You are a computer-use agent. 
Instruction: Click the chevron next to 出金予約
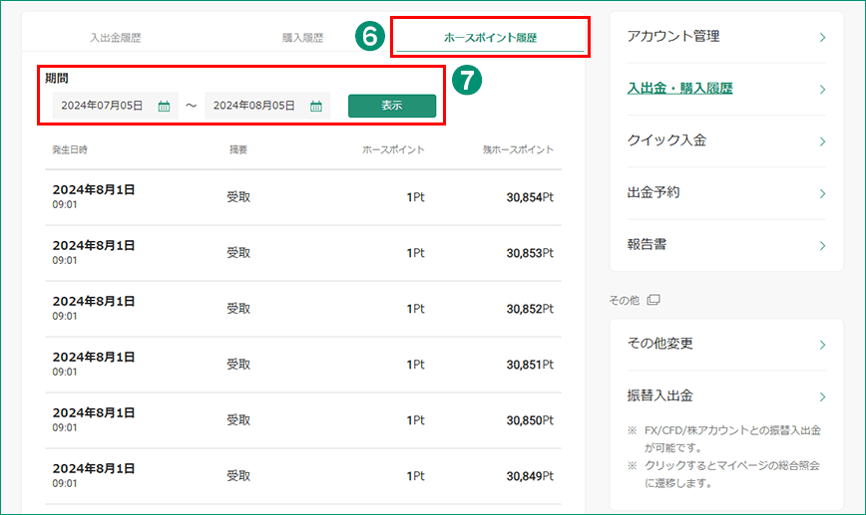(x=822, y=193)
